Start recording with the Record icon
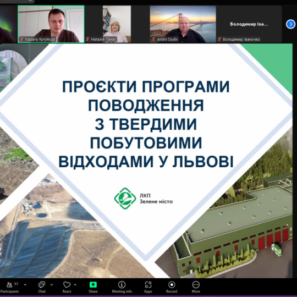Image resolution: width=297 pixels, height=297 pixels. [x=172, y=284]
